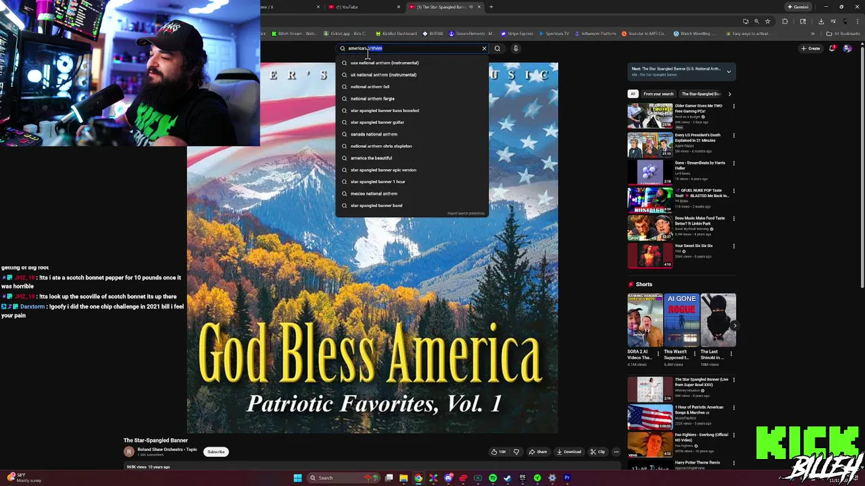
Task: Download the video below the player
Action: coord(569,452)
